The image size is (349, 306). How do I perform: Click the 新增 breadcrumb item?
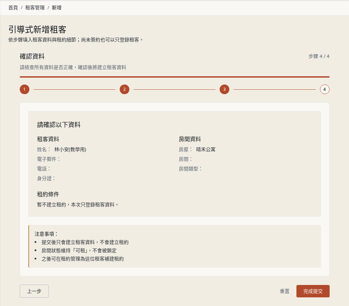(x=56, y=8)
